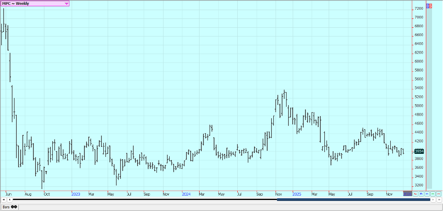Click the binoculars icon on Bars tab
The height and width of the screenshot is (211, 443).
[14, 207]
